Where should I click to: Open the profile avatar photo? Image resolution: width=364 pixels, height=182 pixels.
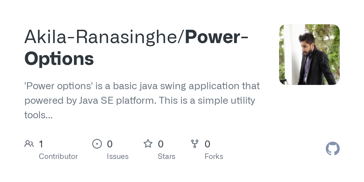tap(309, 55)
